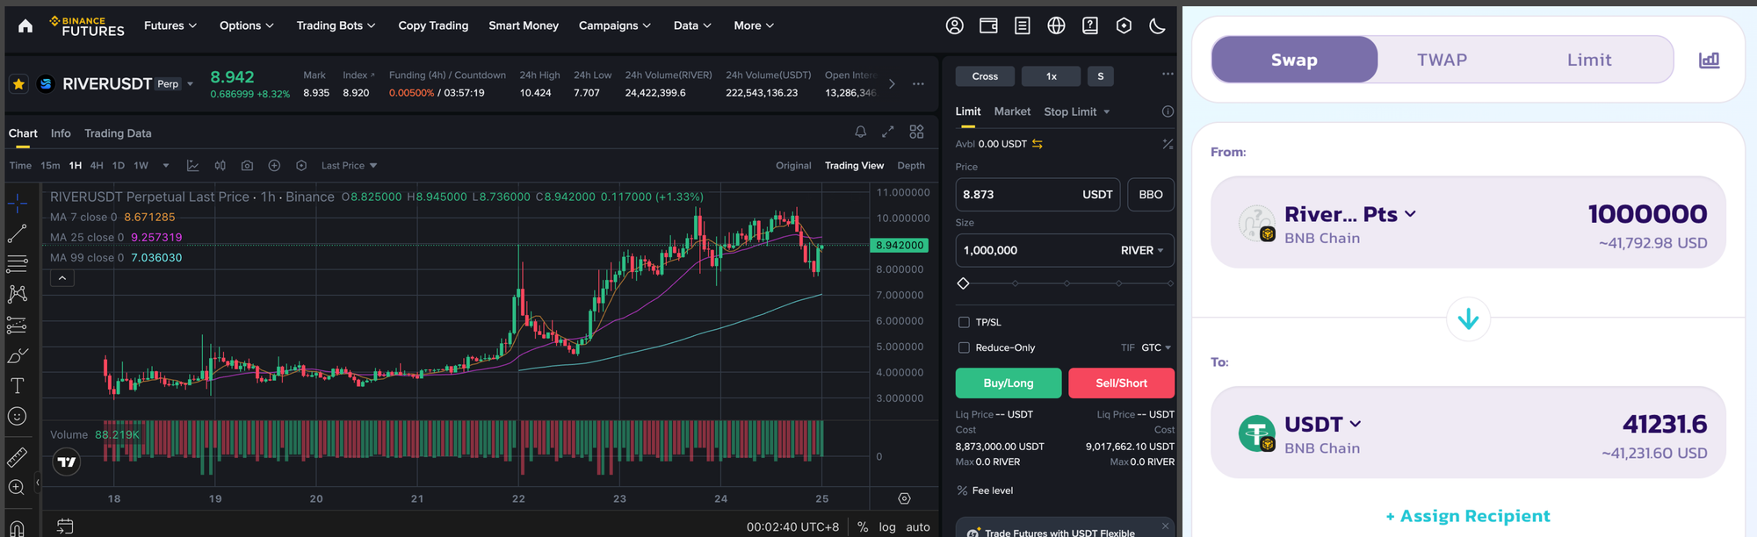1757x537 pixels.
Task: Toggle dark mode moon icon
Action: [x=1157, y=26]
